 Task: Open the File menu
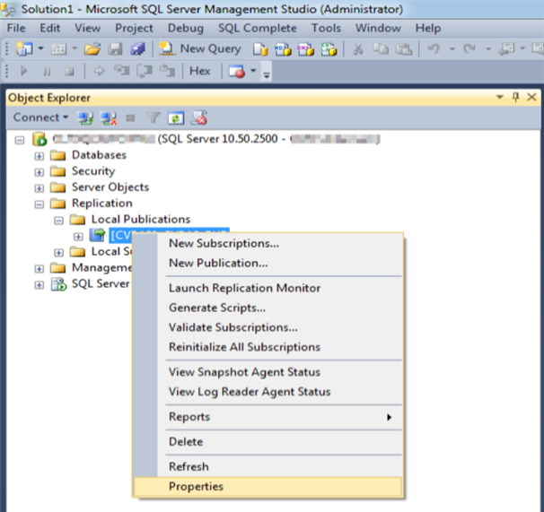[16, 28]
